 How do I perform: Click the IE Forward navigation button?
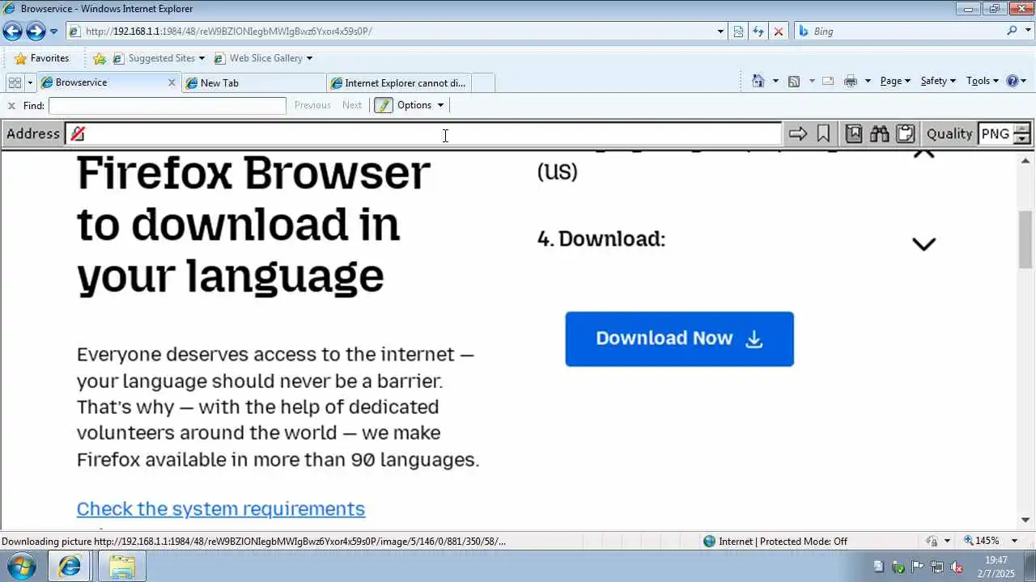point(36,32)
